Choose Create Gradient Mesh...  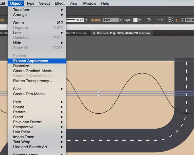(x=37, y=71)
